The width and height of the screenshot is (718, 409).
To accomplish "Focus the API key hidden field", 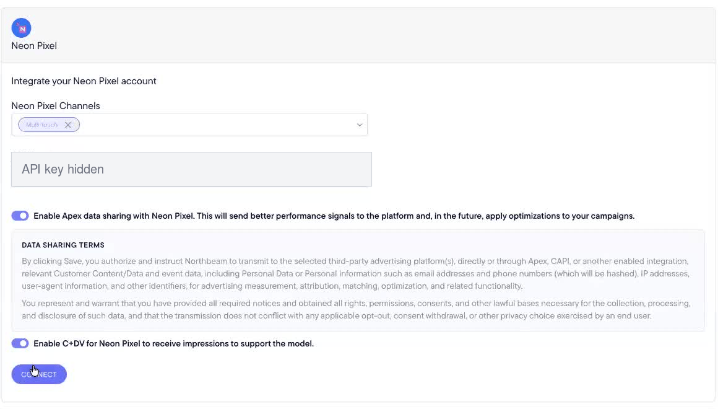I will pos(191,169).
